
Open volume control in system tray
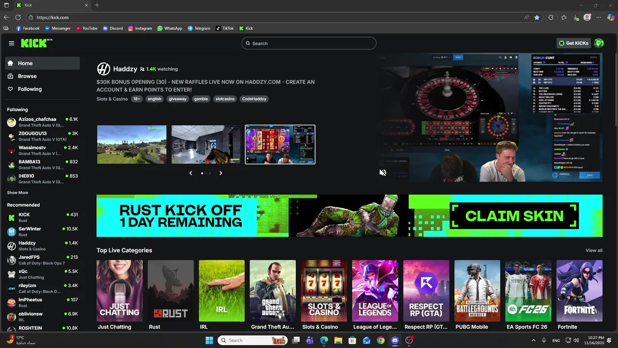click(576, 340)
